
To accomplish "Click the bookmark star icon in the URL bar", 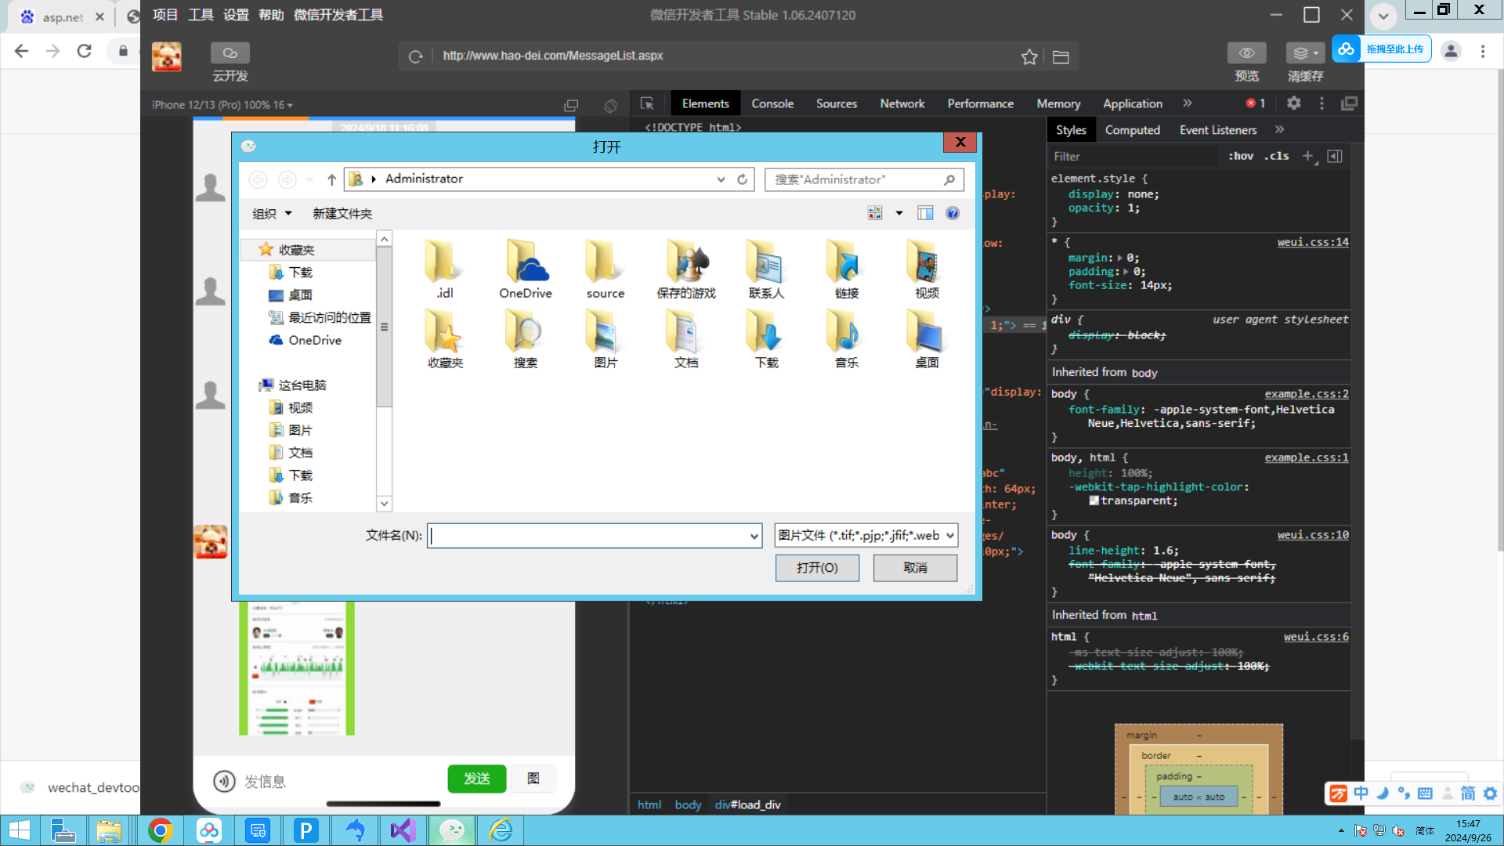I will 1029,56.
